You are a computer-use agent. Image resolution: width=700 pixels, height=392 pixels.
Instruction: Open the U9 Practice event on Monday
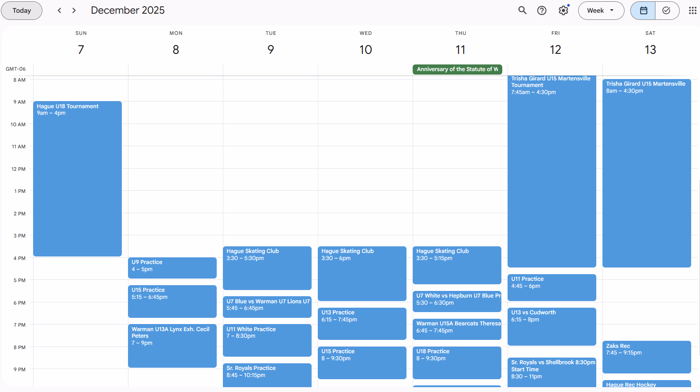(172, 268)
